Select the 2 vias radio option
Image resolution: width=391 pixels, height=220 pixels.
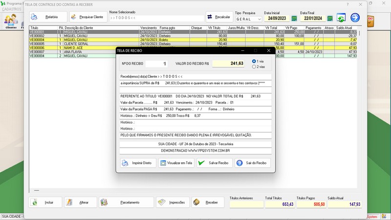coord(254,66)
